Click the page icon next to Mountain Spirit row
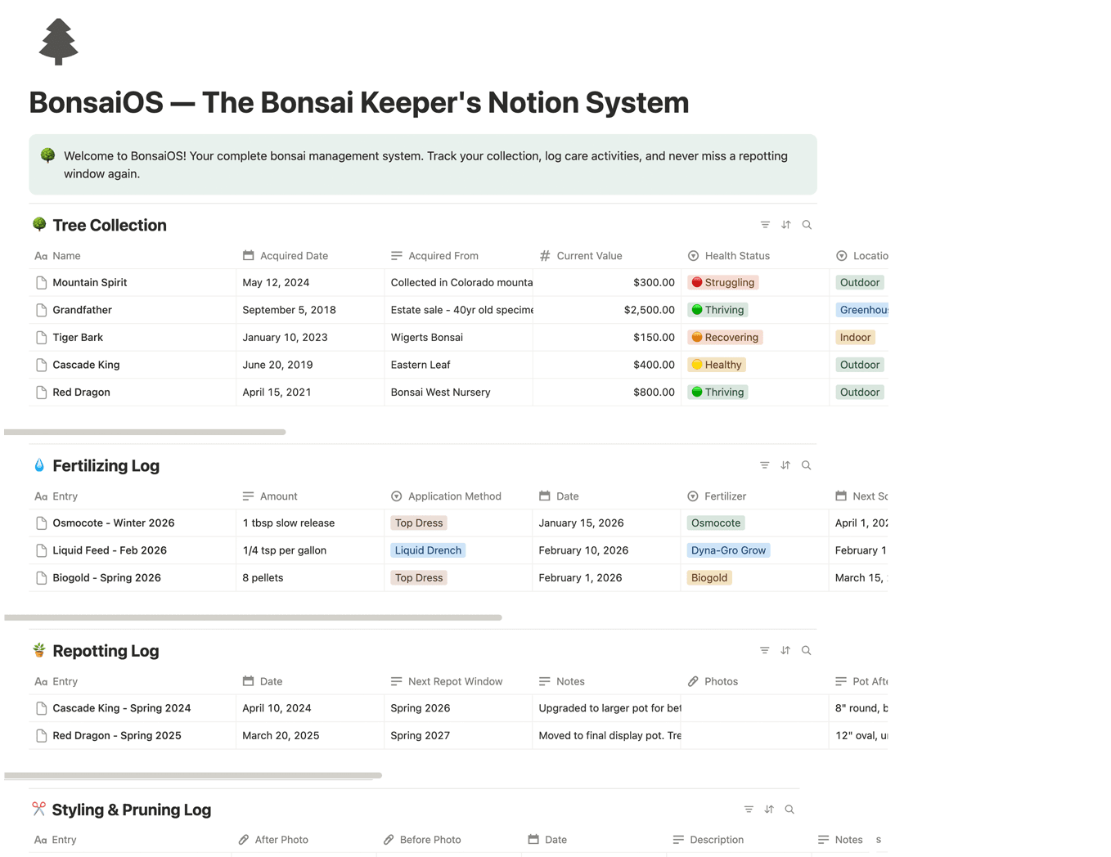 click(42, 282)
